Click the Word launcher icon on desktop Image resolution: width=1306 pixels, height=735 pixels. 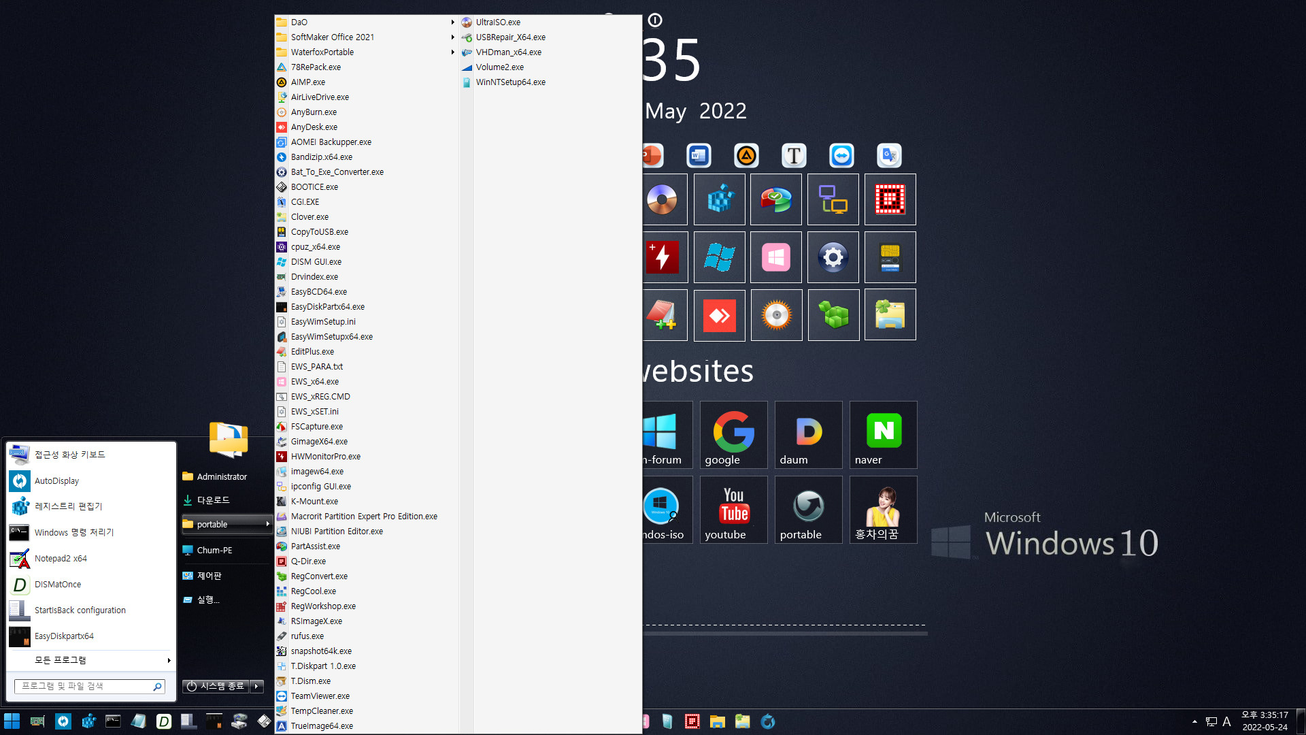point(699,156)
